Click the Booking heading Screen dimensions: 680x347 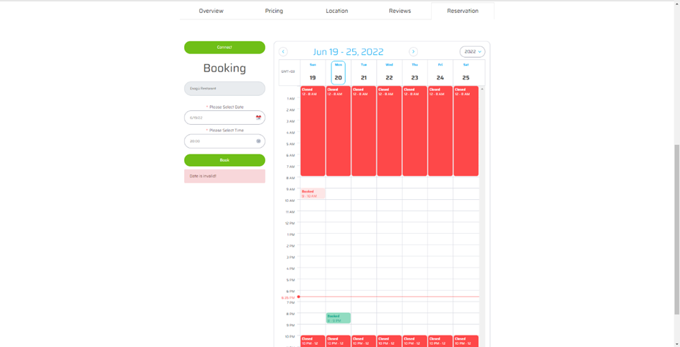(225, 68)
